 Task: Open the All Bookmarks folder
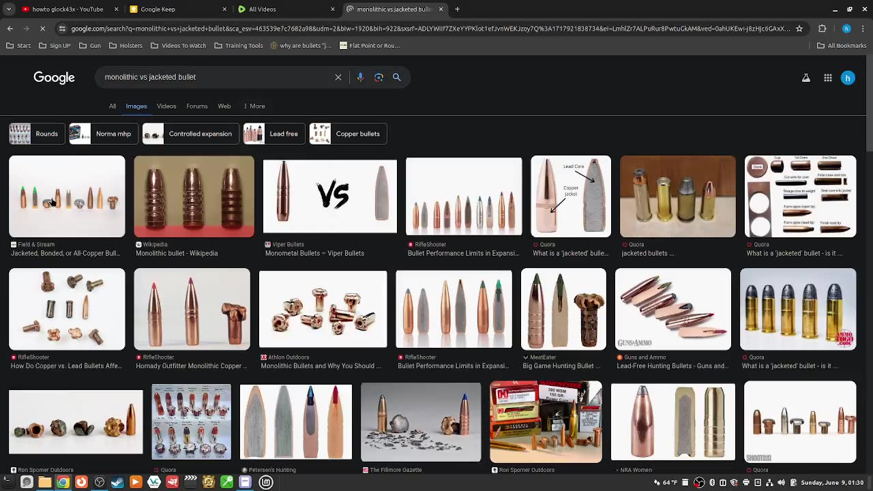(842, 46)
